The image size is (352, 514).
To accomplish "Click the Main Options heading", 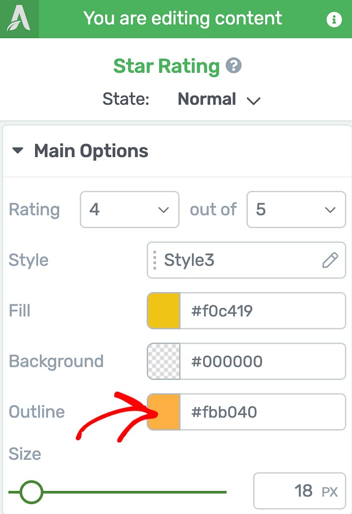I will click(x=91, y=151).
